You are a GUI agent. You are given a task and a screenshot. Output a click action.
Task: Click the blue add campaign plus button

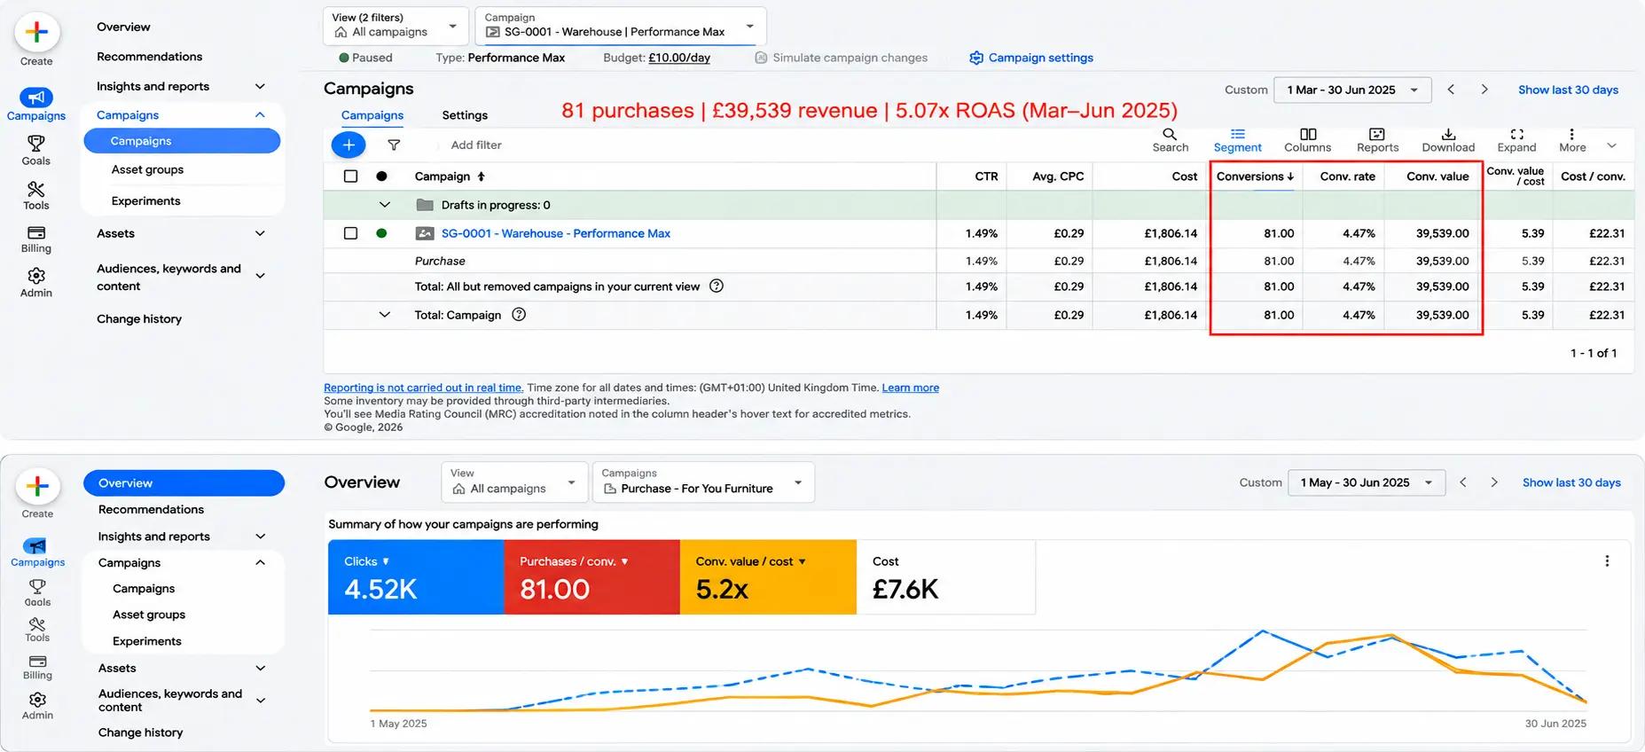[349, 145]
